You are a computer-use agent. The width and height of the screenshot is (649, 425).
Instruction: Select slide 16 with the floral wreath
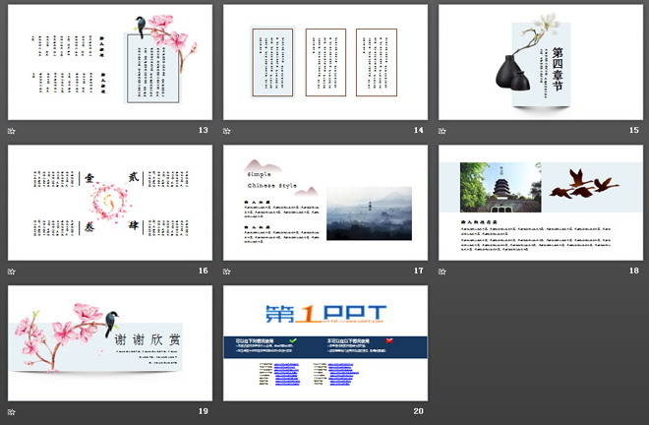[x=109, y=203]
